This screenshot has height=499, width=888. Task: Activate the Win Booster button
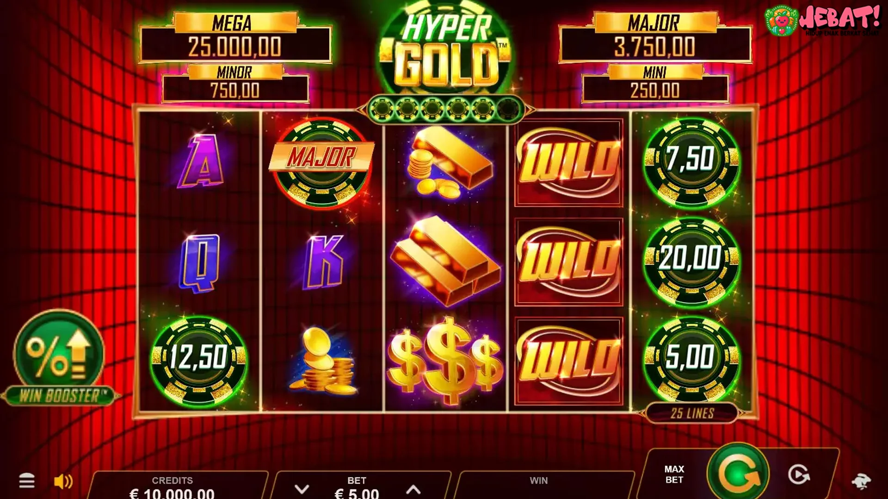(59, 358)
